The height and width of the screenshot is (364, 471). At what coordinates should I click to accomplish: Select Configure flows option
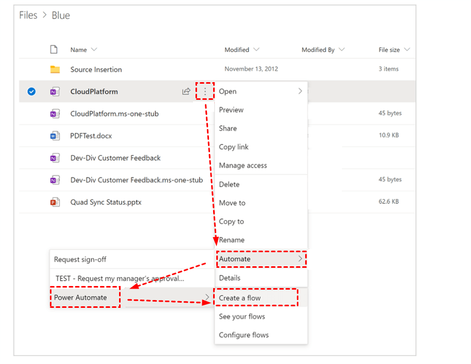pos(261,335)
